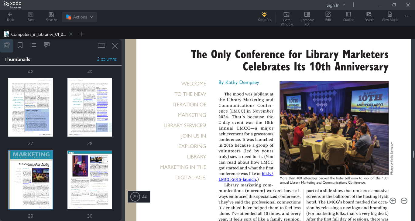
Task: Launch Compare PDF tool
Action: [x=307, y=19]
